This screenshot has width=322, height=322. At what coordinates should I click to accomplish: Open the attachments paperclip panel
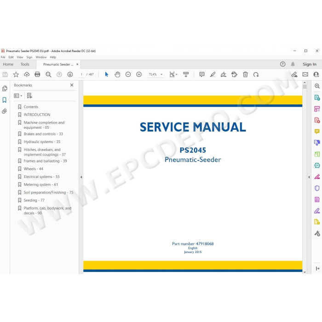(x=5, y=111)
